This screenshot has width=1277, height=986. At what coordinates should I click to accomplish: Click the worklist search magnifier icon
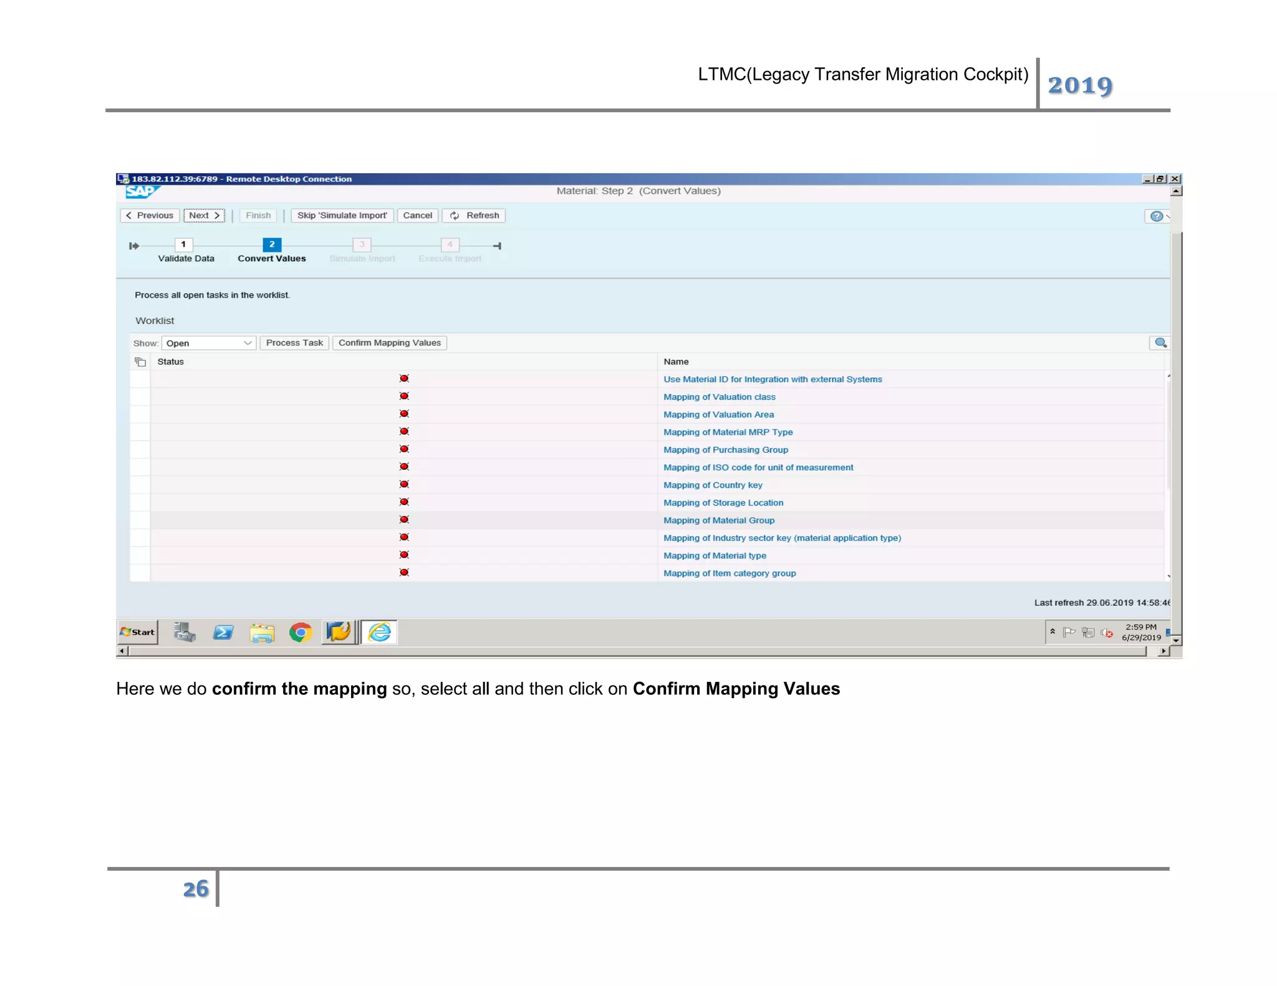click(1160, 343)
